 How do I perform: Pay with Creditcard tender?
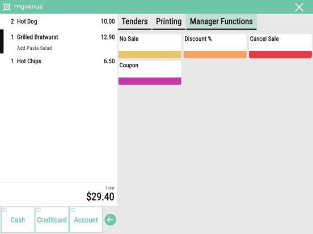(52, 220)
